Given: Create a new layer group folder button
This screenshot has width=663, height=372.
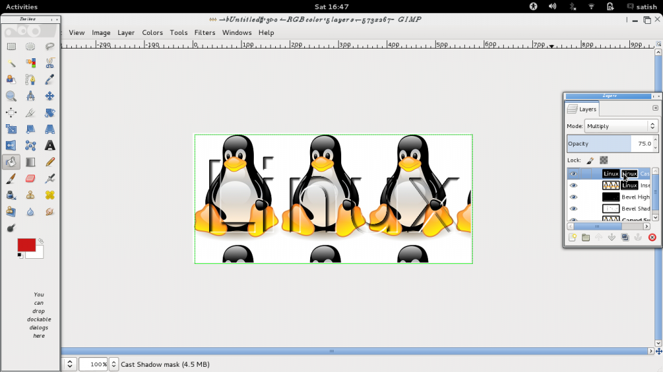Looking at the screenshot, I should coord(585,237).
